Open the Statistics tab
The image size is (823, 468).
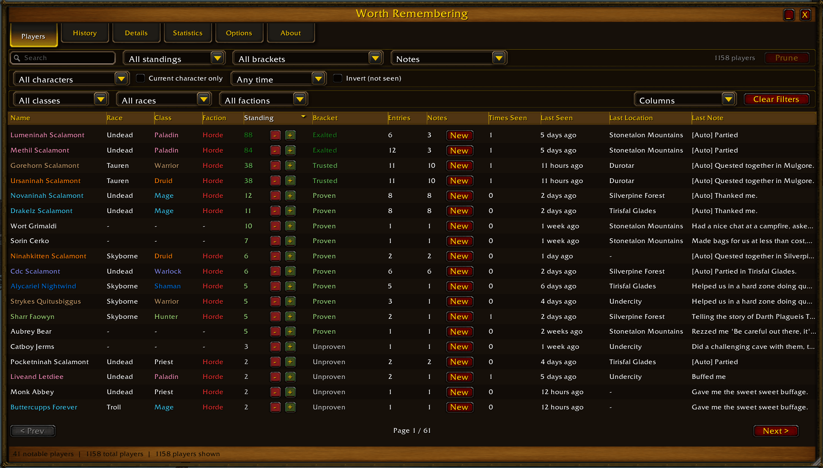point(188,33)
